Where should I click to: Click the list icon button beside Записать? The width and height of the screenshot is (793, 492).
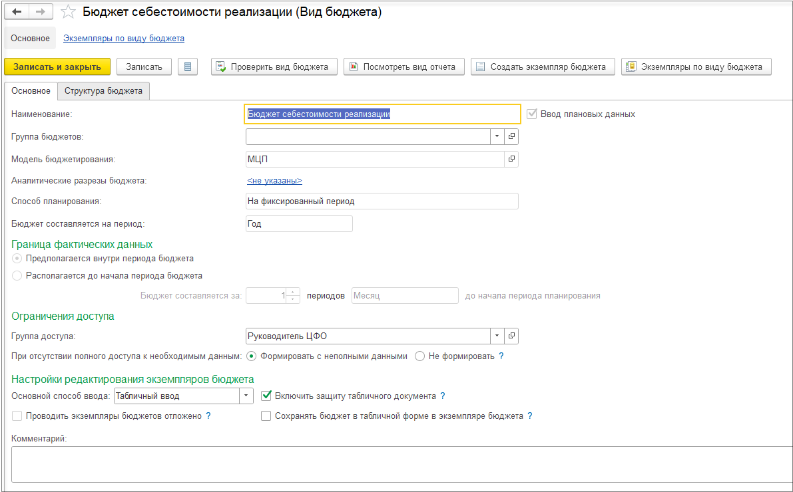click(188, 66)
